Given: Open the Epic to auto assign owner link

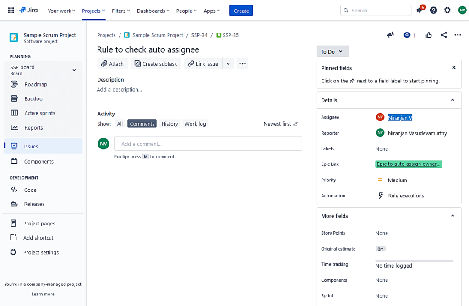Looking at the screenshot, I should tap(408, 164).
